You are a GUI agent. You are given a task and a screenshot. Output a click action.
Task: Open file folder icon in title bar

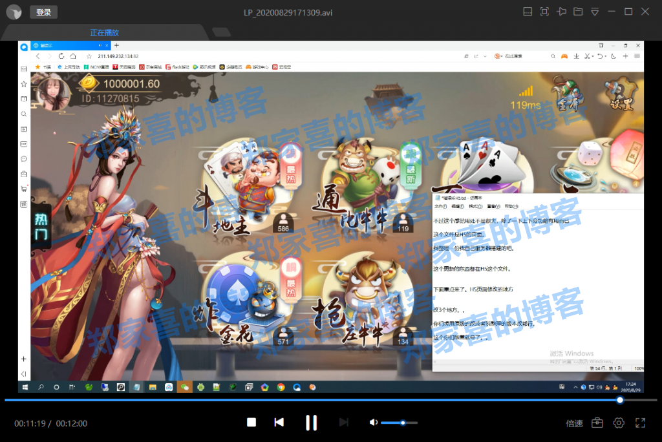[578, 12]
